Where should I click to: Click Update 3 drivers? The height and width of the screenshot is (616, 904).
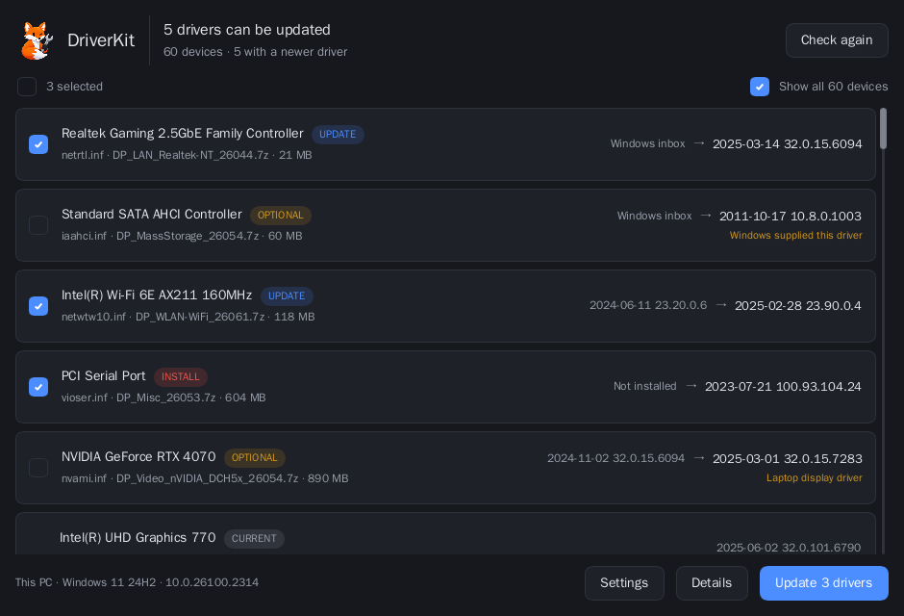823,583
